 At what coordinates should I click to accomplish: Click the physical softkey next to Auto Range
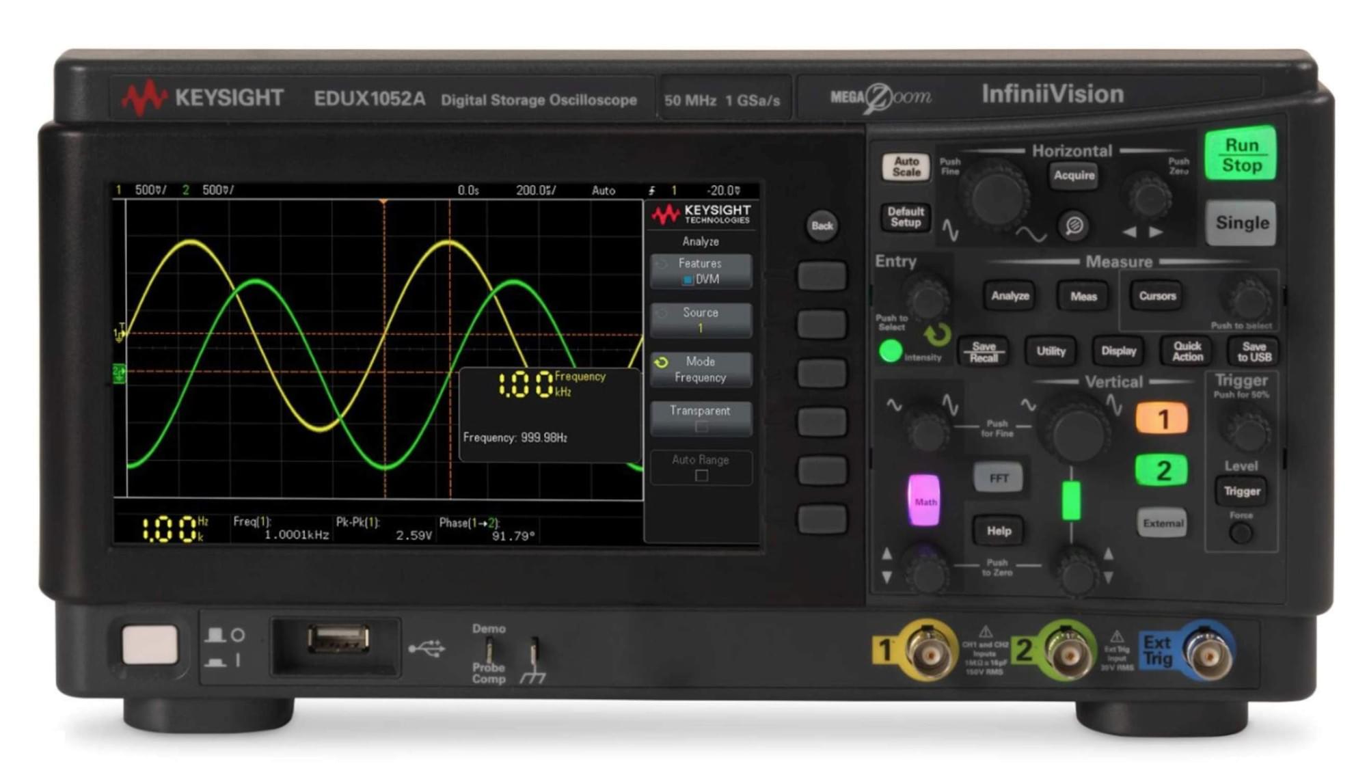[x=822, y=471]
